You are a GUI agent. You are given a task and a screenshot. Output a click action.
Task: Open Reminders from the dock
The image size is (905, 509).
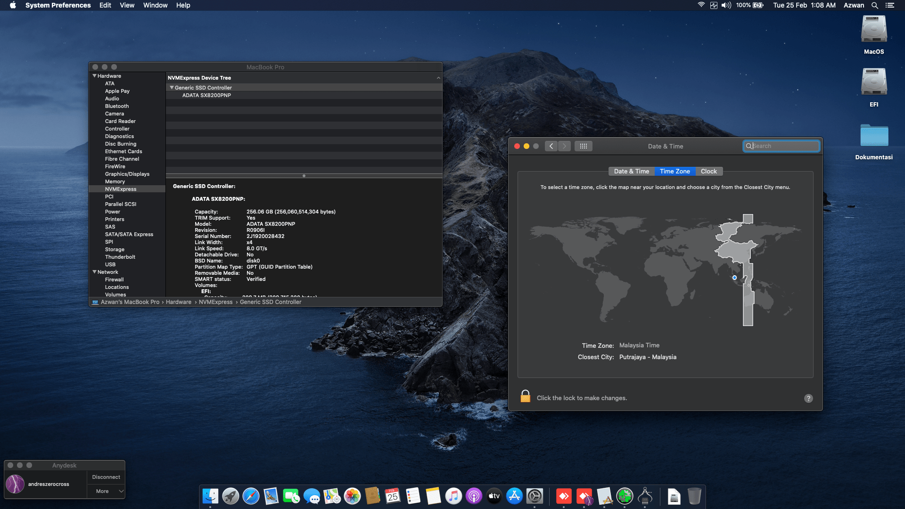pos(413,496)
